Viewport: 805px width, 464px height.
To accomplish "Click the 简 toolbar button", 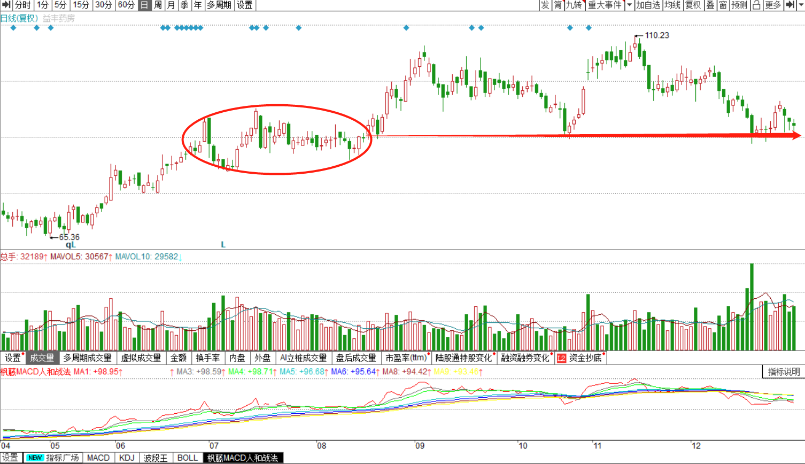I will 558,5.
